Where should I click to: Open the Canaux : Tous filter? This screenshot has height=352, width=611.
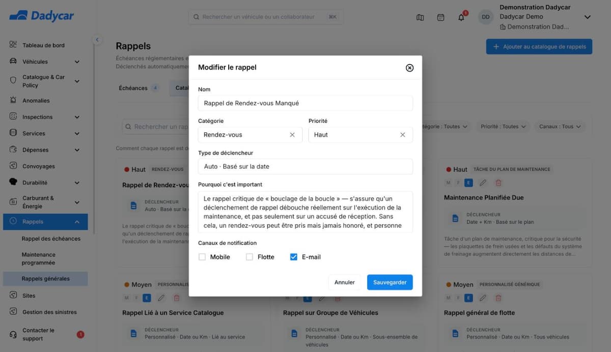pos(560,127)
